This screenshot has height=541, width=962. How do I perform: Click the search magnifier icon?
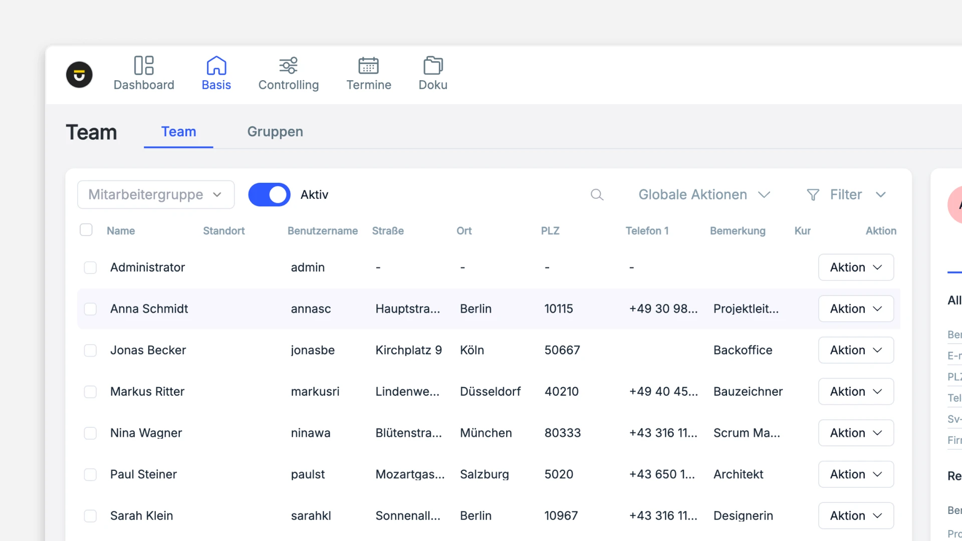click(597, 194)
